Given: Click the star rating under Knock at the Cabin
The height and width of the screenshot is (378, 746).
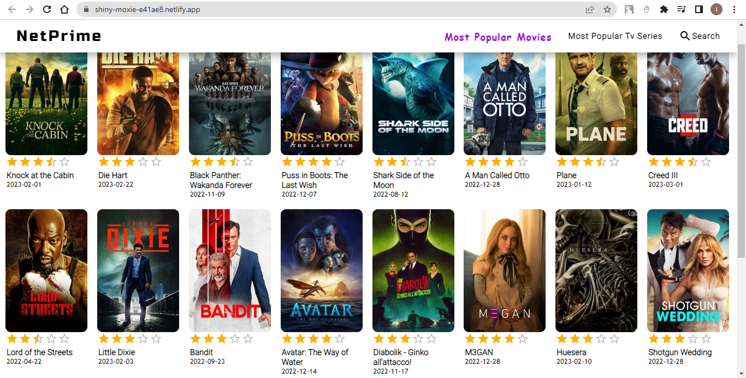Looking at the screenshot, I should pos(38,162).
